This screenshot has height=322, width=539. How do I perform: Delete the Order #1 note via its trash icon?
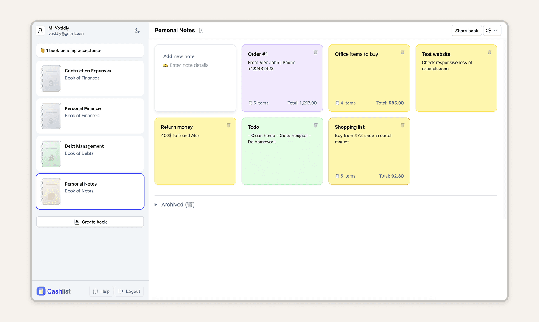(315, 52)
